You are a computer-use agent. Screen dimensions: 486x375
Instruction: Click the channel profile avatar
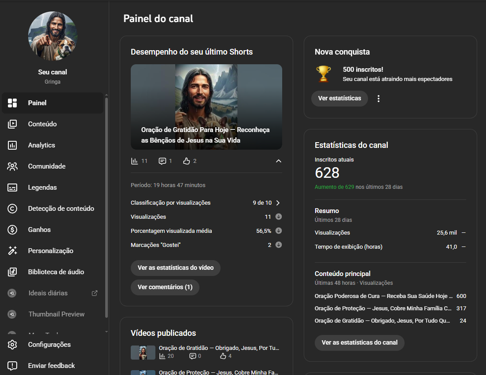[52, 36]
